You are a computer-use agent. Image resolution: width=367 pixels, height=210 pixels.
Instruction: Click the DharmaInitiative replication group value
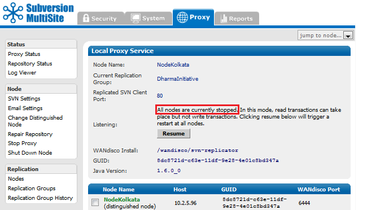[x=177, y=79]
